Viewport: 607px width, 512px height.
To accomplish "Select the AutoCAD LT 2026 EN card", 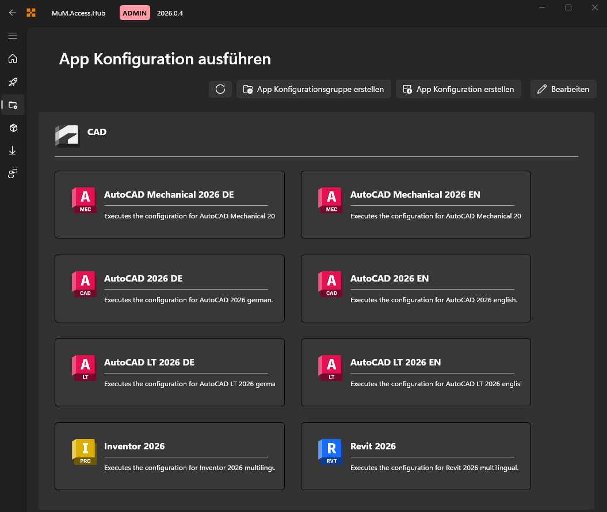I will (x=415, y=372).
